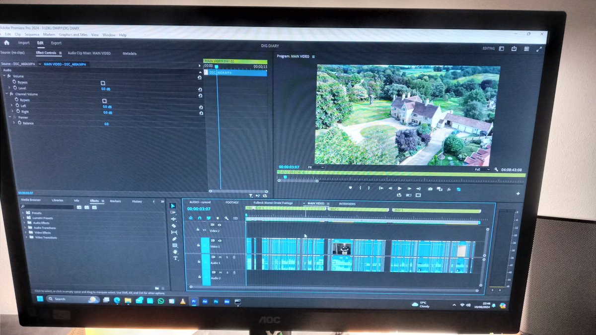Collapse the Panner effect group

point(9,117)
